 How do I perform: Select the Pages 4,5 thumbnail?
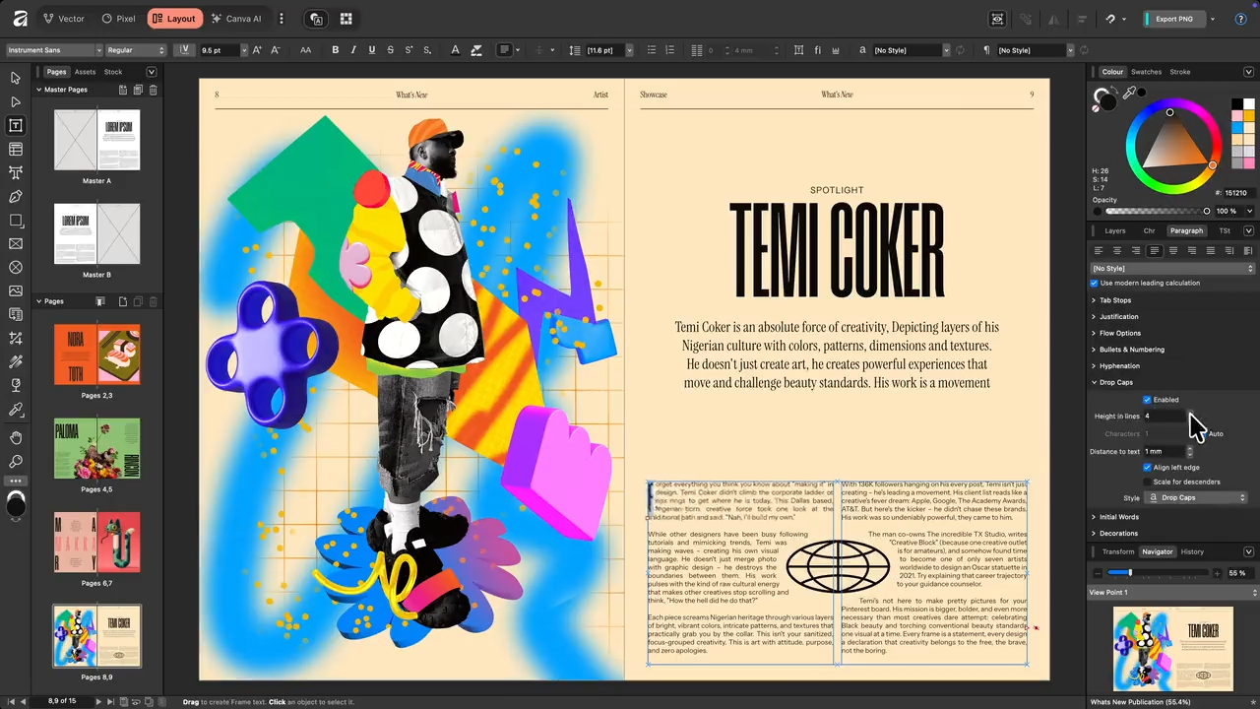[96, 448]
